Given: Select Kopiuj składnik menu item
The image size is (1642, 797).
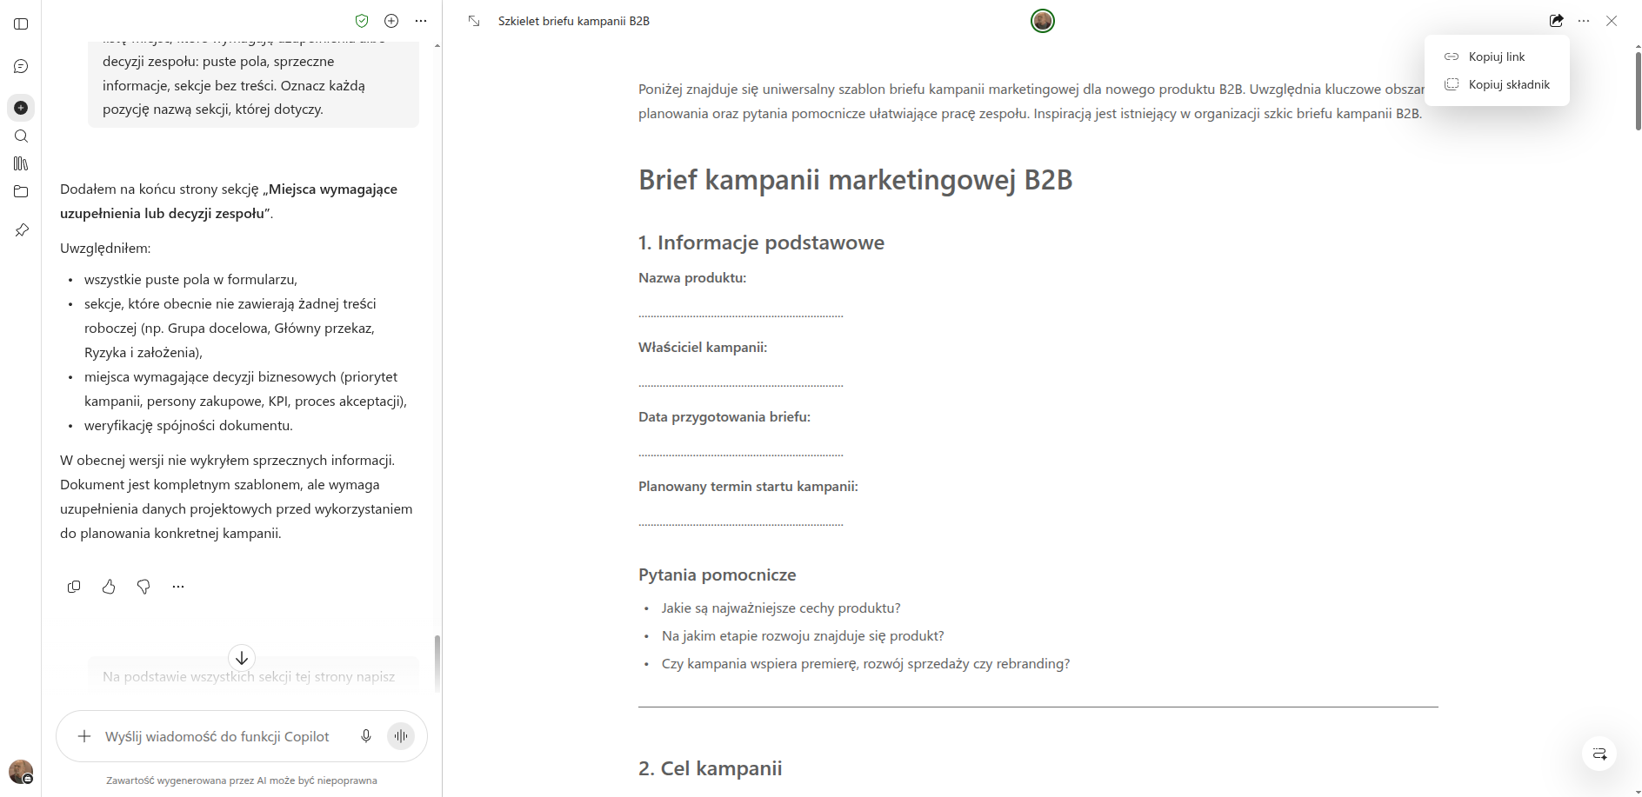Looking at the screenshot, I should (1497, 84).
